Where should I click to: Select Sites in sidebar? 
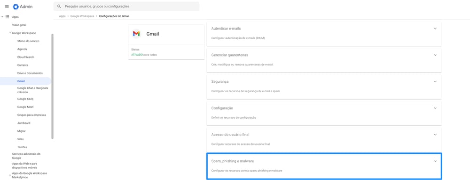click(21, 139)
